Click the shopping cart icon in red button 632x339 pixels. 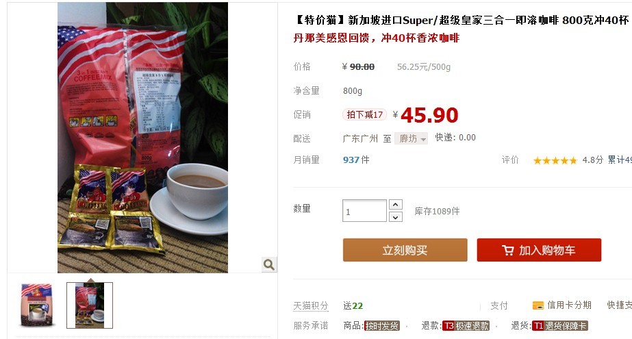coord(508,251)
